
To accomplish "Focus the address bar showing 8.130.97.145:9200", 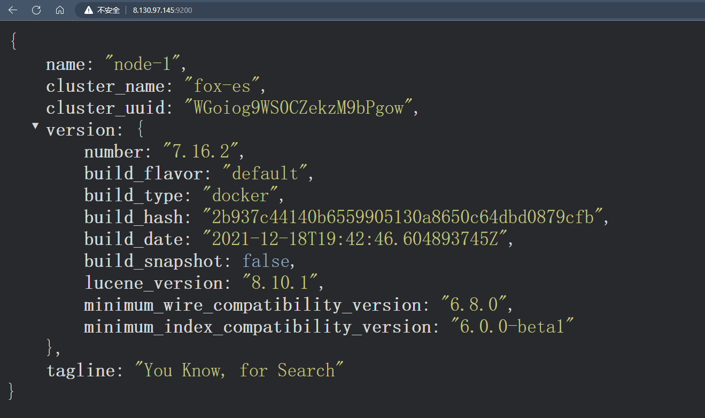I will (162, 10).
